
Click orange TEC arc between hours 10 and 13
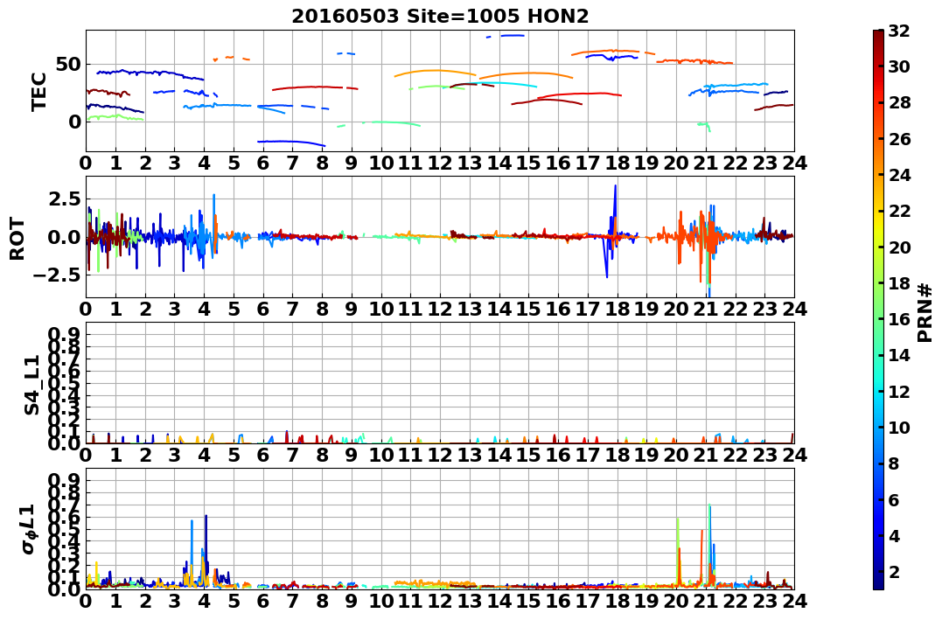[x=435, y=72]
